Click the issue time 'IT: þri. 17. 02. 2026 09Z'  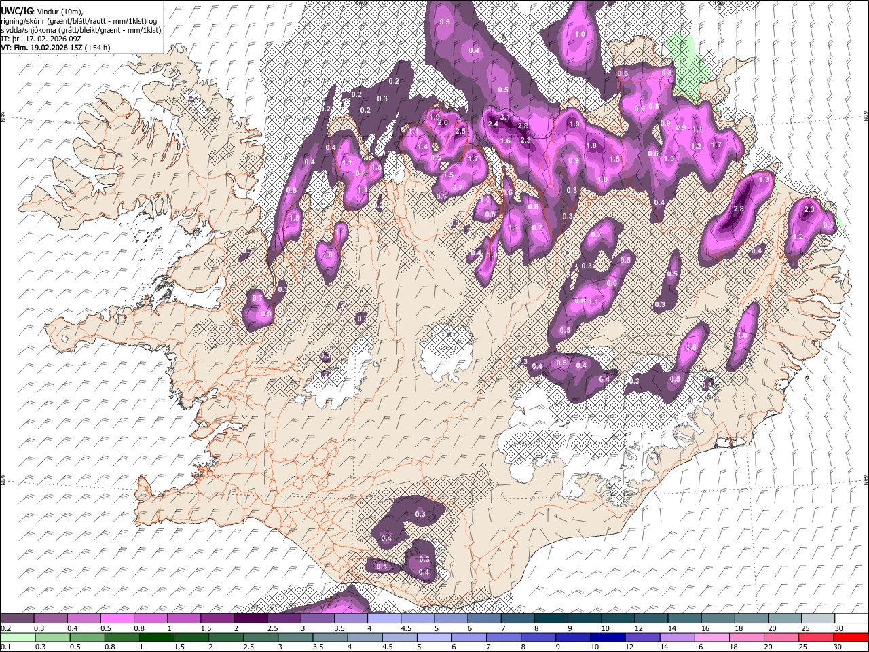(40, 39)
